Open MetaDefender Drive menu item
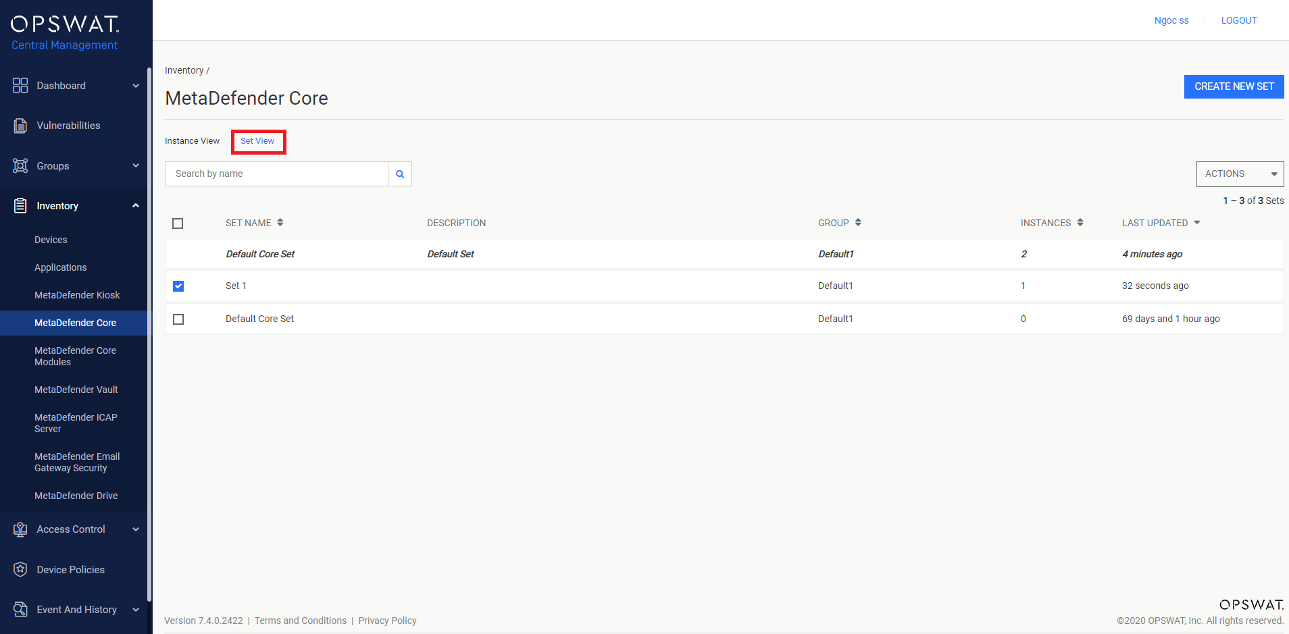Viewport: 1289px width, 634px height. click(x=76, y=496)
